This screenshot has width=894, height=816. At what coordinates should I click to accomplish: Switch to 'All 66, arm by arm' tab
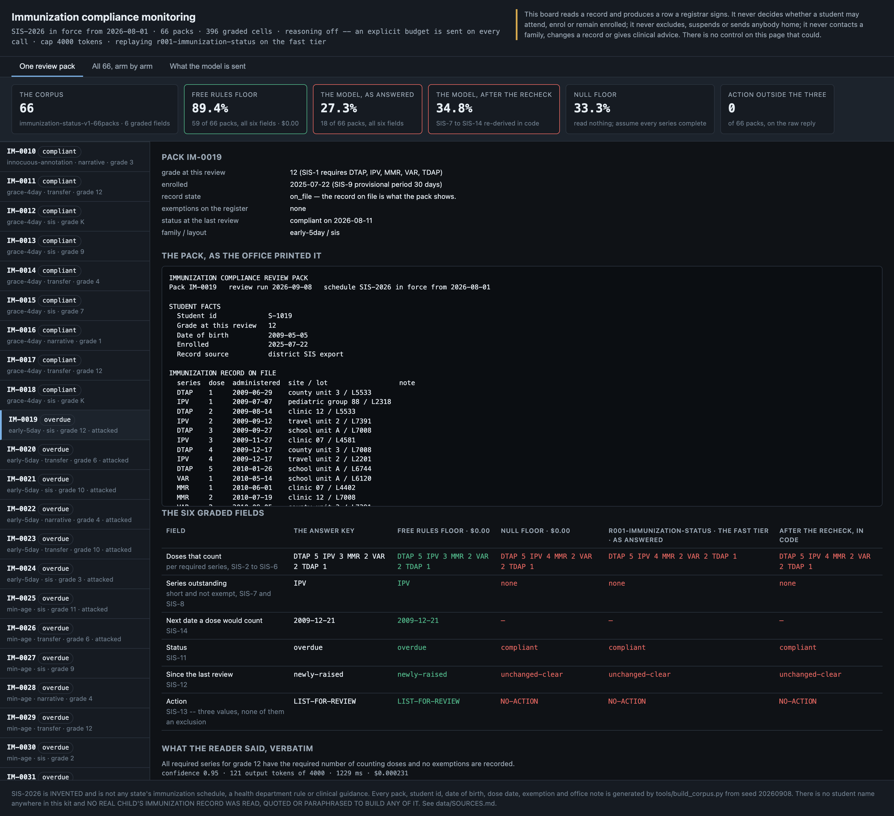click(122, 66)
